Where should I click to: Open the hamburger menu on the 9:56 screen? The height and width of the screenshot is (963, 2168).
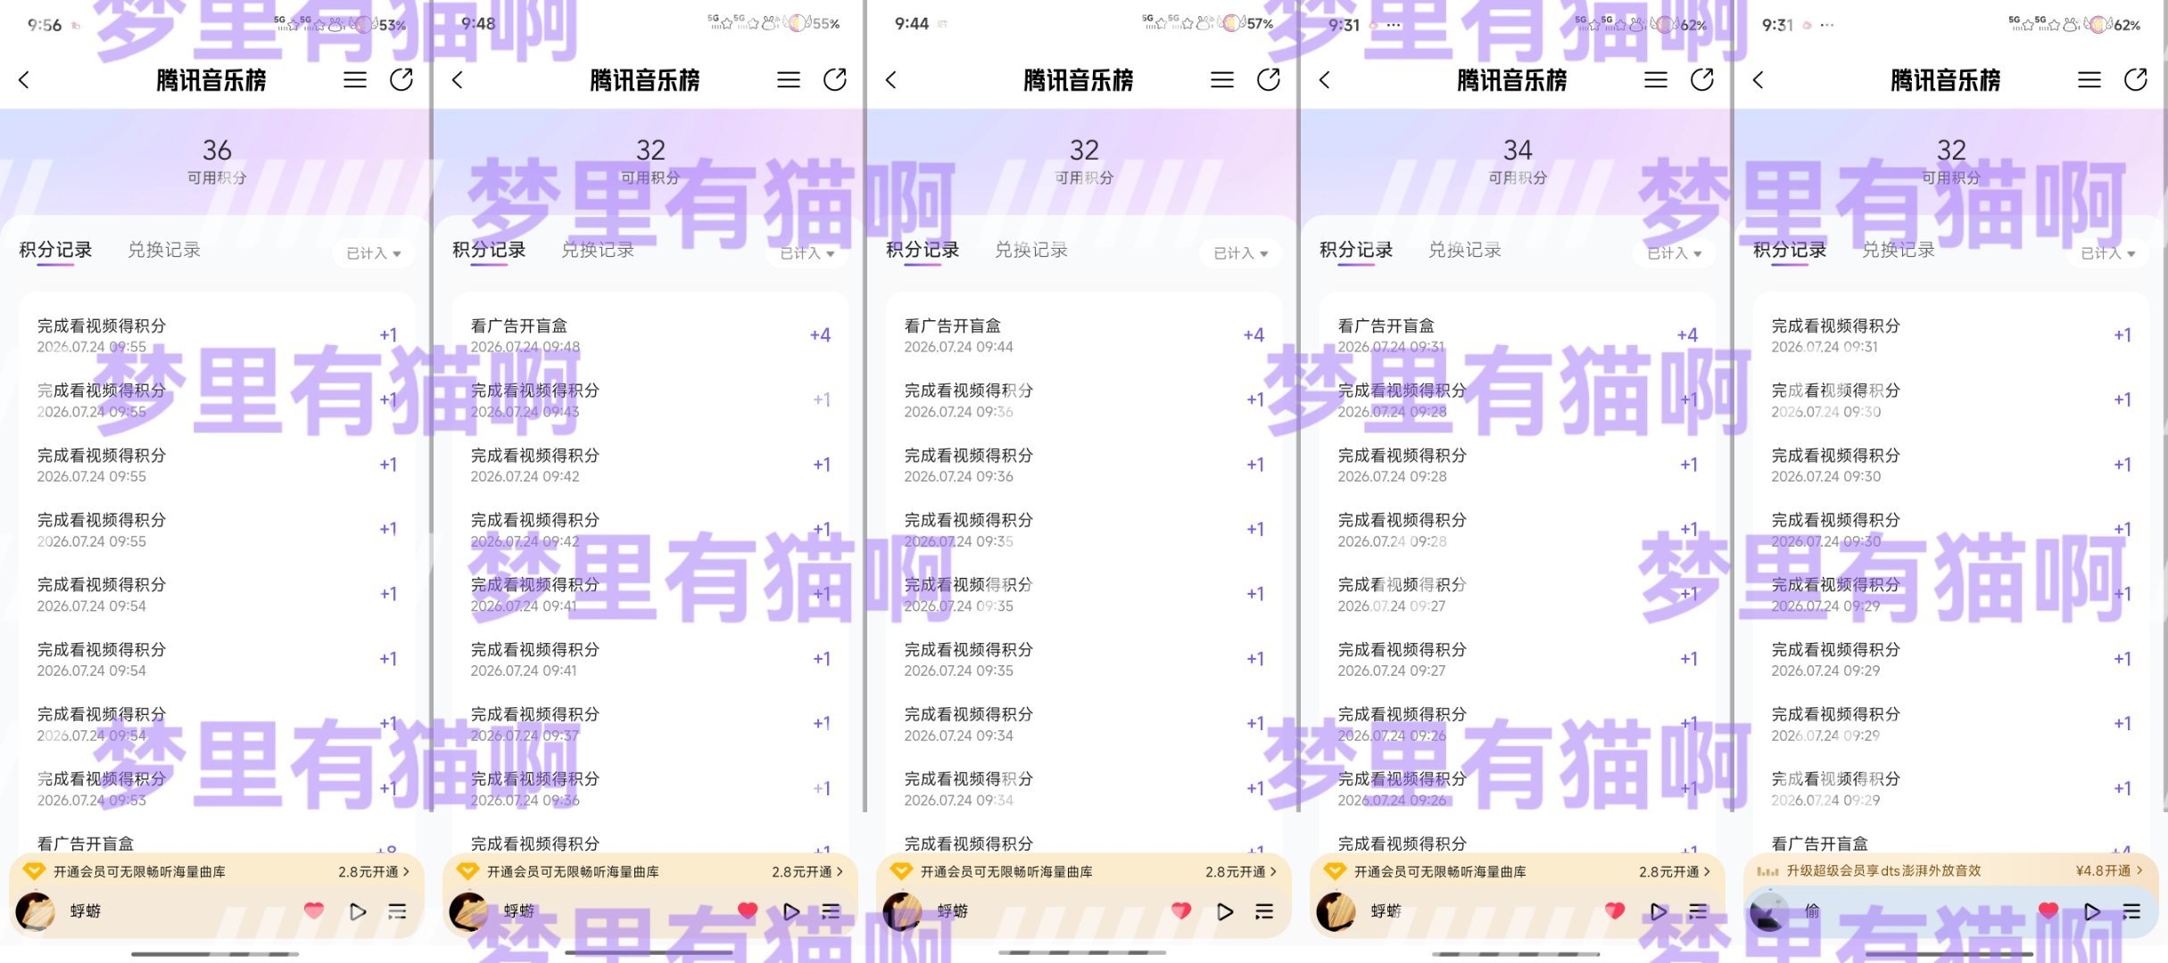pos(355,80)
